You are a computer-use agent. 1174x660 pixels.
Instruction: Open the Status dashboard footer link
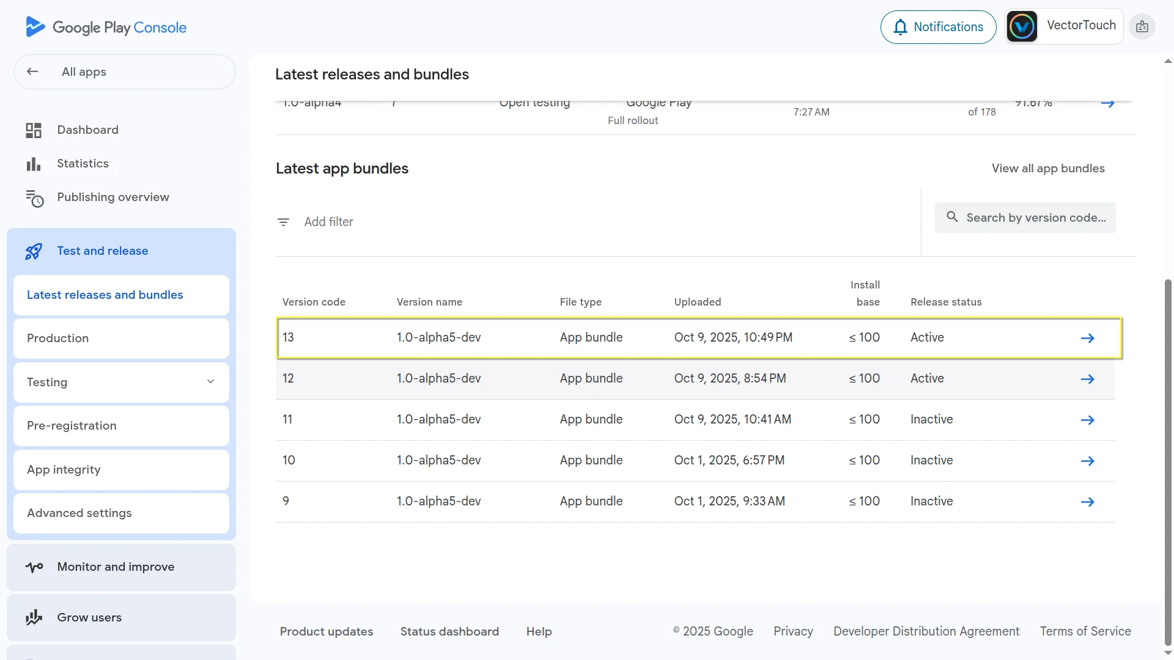point(449,631)
